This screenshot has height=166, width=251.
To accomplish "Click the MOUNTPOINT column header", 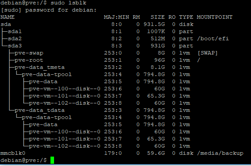I will [x=214, y=17].
